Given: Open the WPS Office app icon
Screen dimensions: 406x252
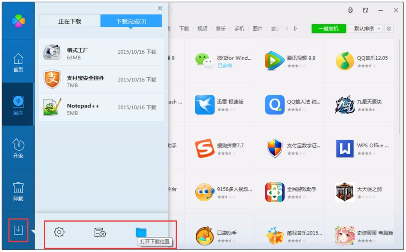Looking at the screenshot, I should tap(345, 148).
